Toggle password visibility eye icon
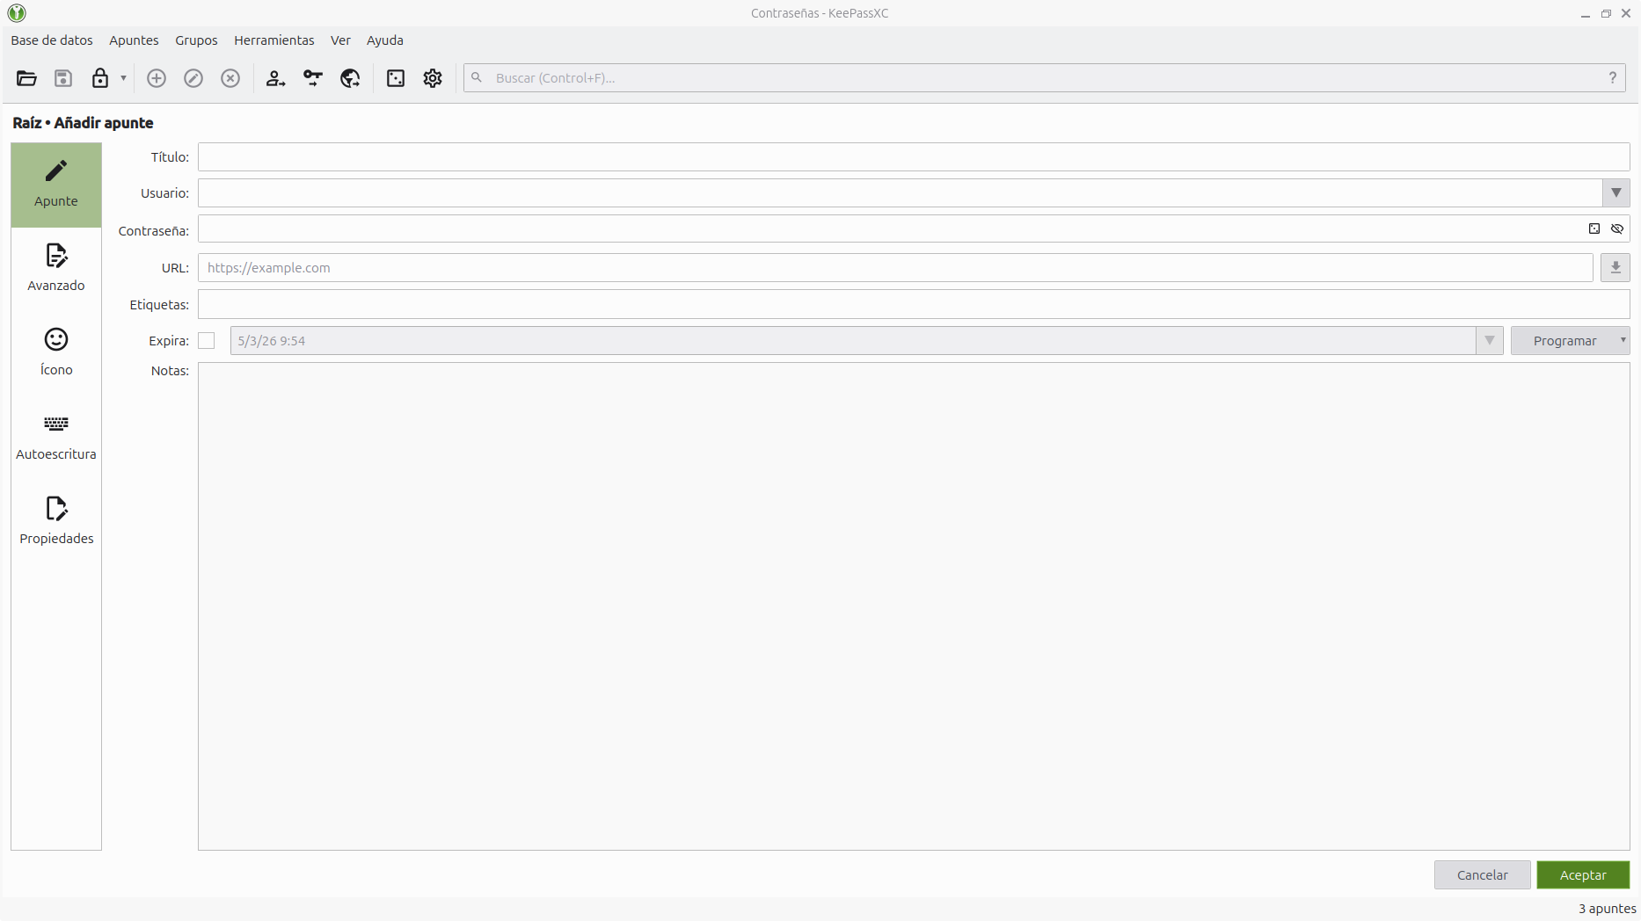The height and width of the screenshot is (921, 1641). click(1617, 228)
